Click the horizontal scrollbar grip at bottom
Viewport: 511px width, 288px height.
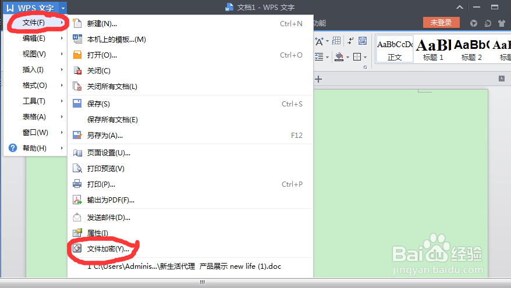203,282
